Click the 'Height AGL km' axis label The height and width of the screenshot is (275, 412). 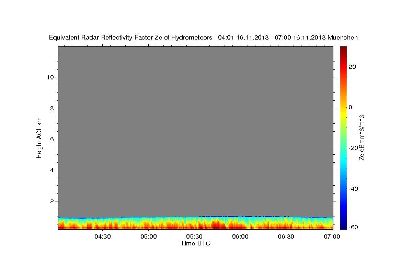pyautogui.click(x=39, y=137)
